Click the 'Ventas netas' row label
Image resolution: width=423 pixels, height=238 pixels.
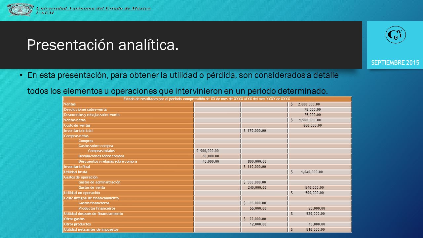pyautogui.click(x=74, y=120)
